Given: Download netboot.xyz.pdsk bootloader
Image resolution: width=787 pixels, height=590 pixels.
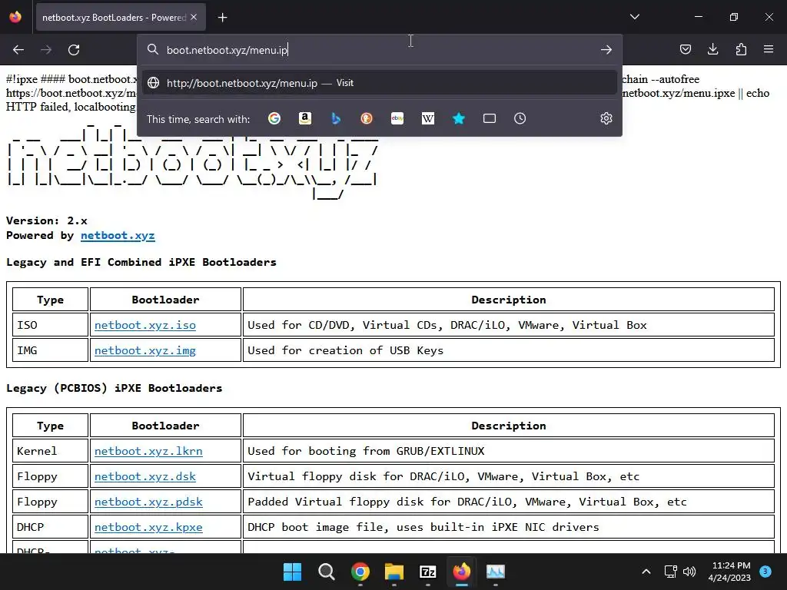Looking at the screenshot, I should pos(148,502).
